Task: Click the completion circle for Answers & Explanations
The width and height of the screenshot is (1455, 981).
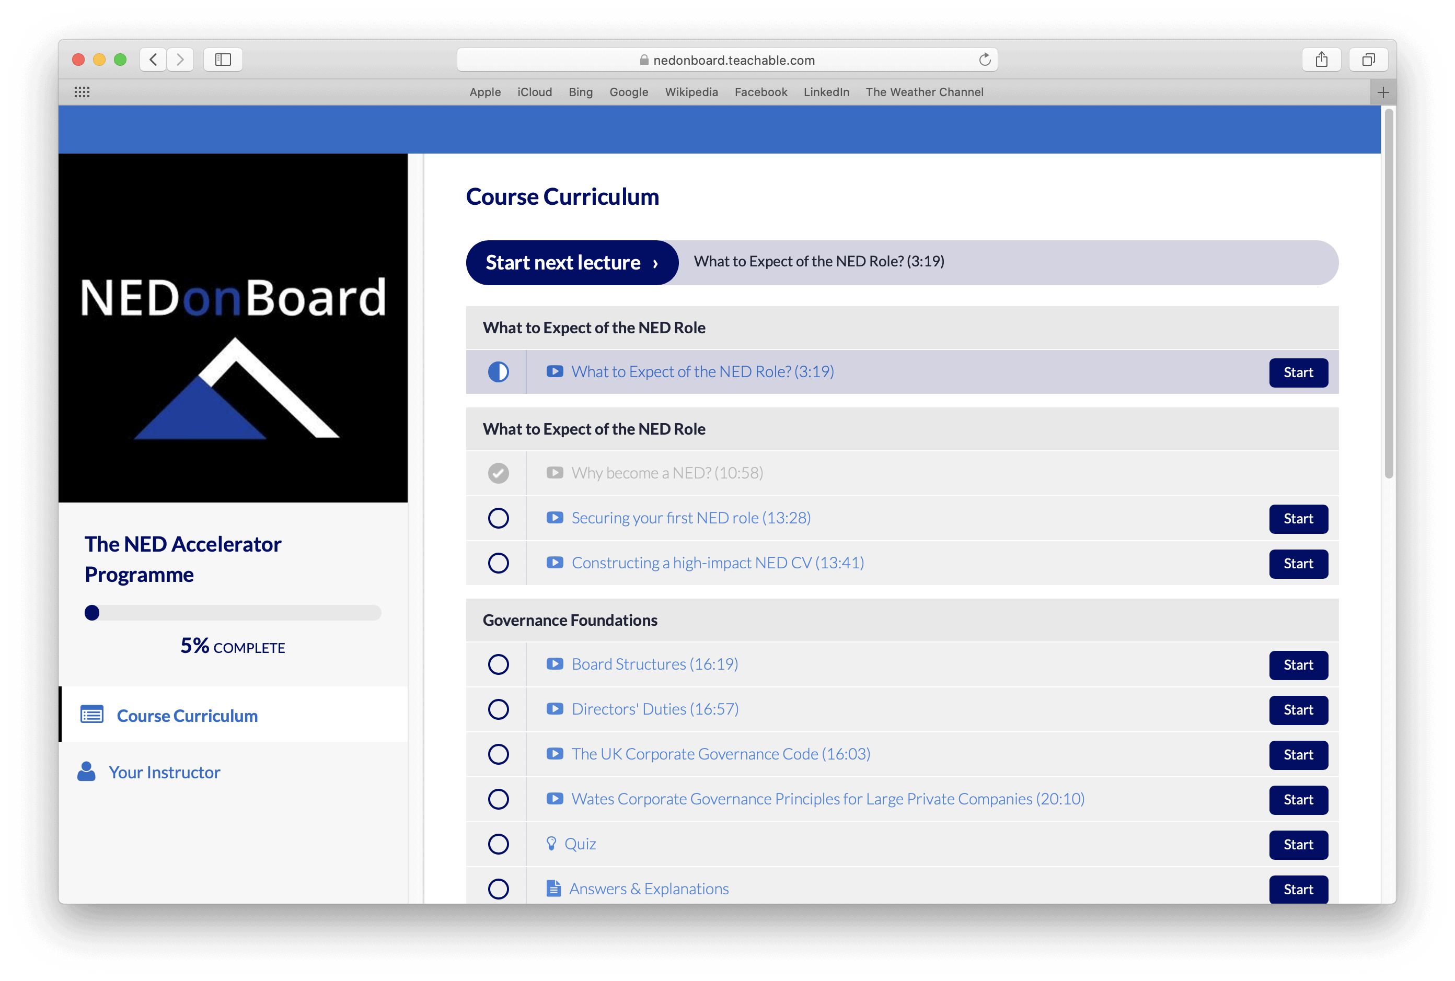Action: pyautogui.click(x=498, y=889)
